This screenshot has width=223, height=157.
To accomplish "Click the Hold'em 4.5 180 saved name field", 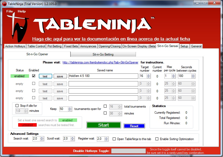I will (103, 76).
